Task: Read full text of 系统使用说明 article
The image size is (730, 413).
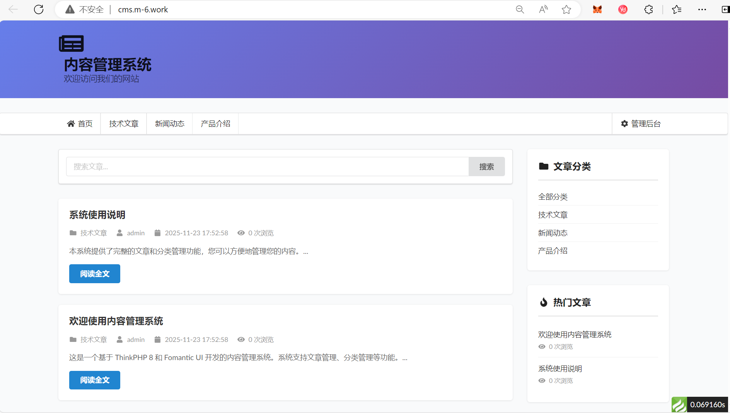Action: 95,274
